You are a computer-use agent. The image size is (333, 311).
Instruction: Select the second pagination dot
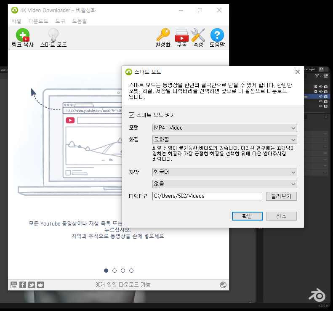point(115,271)
